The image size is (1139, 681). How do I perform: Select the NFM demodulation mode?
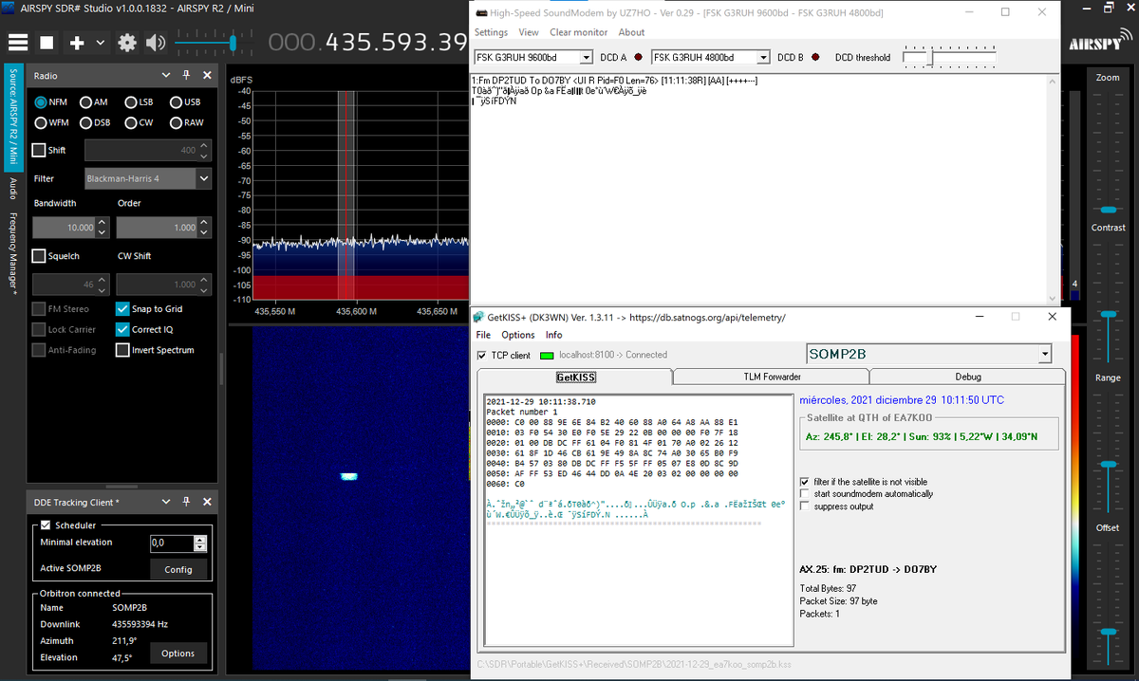pos(51,101)
